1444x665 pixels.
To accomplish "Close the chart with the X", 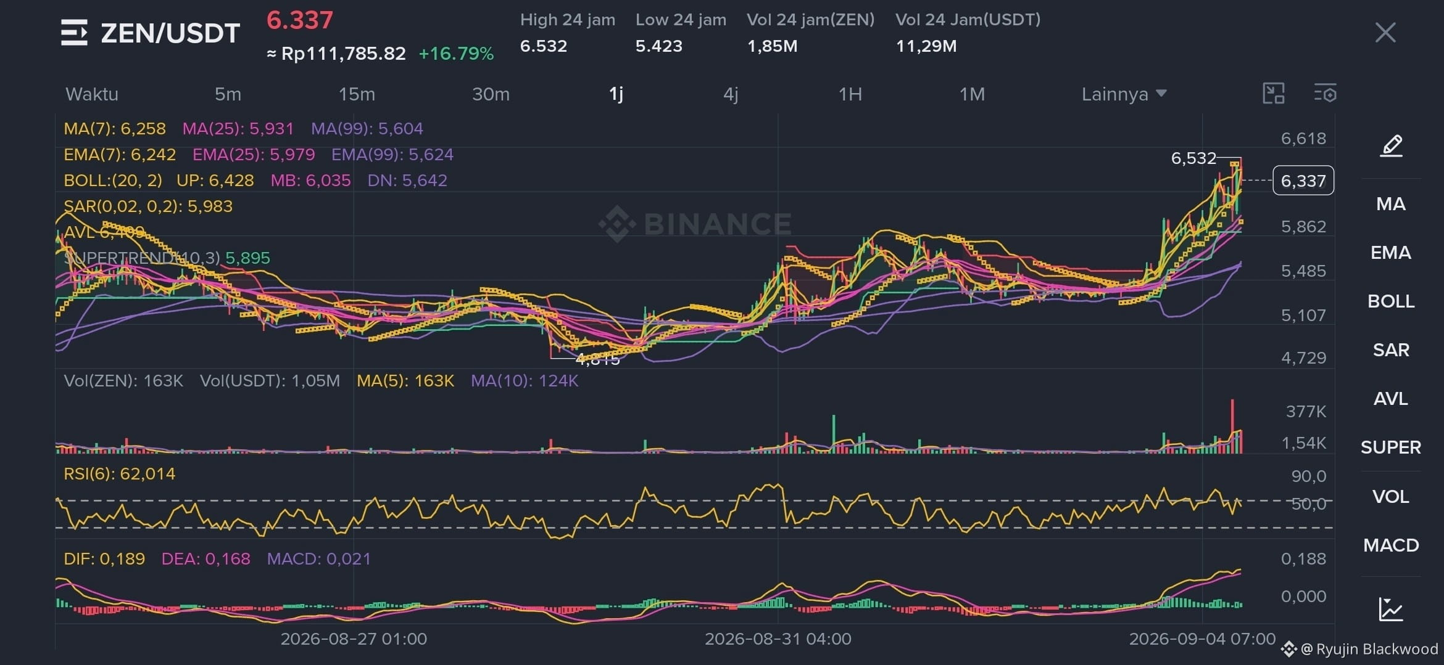I will pyautogui.click(x=1385, y=33).
